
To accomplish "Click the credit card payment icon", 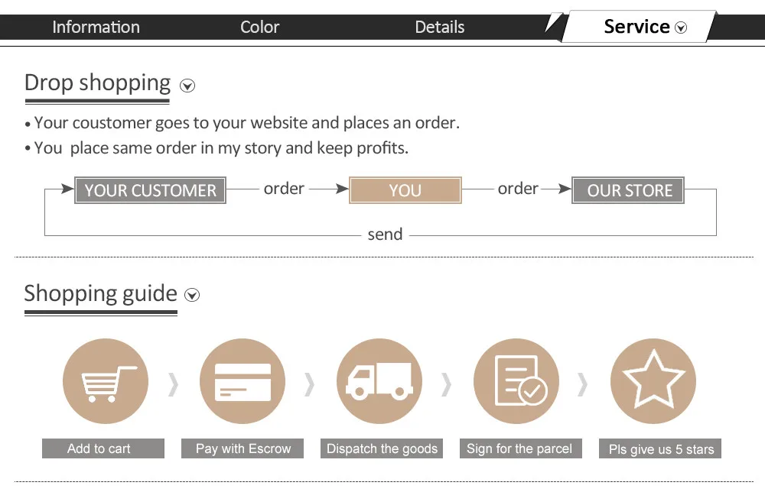I will (243, 381).
